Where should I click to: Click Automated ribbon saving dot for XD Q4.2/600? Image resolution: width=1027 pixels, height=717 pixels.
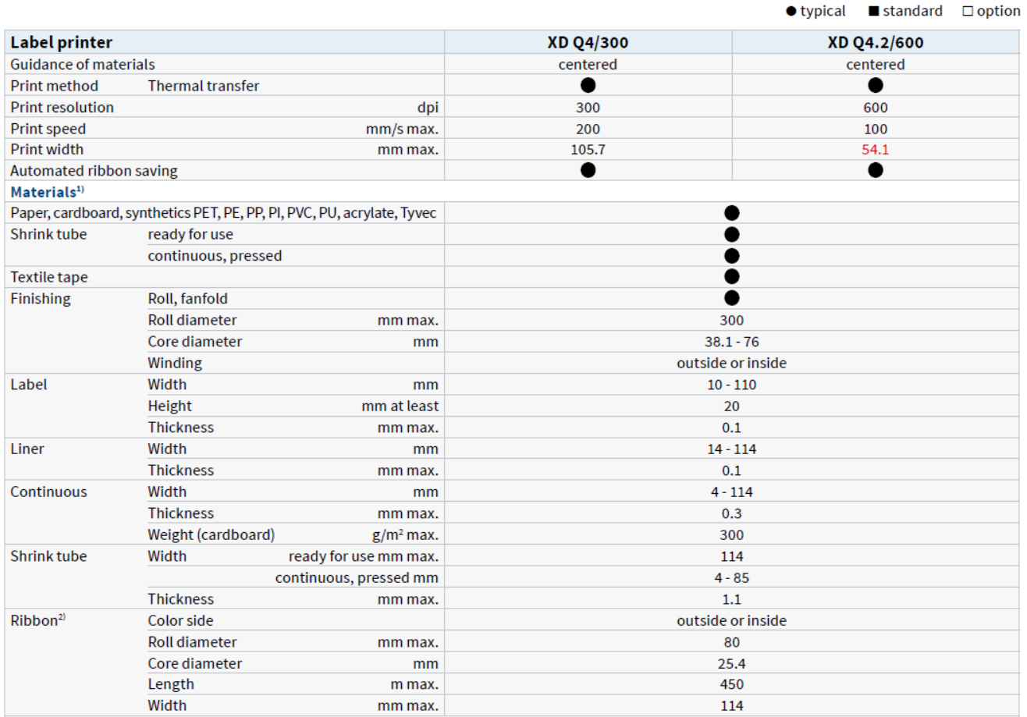[x=876, y=170]
